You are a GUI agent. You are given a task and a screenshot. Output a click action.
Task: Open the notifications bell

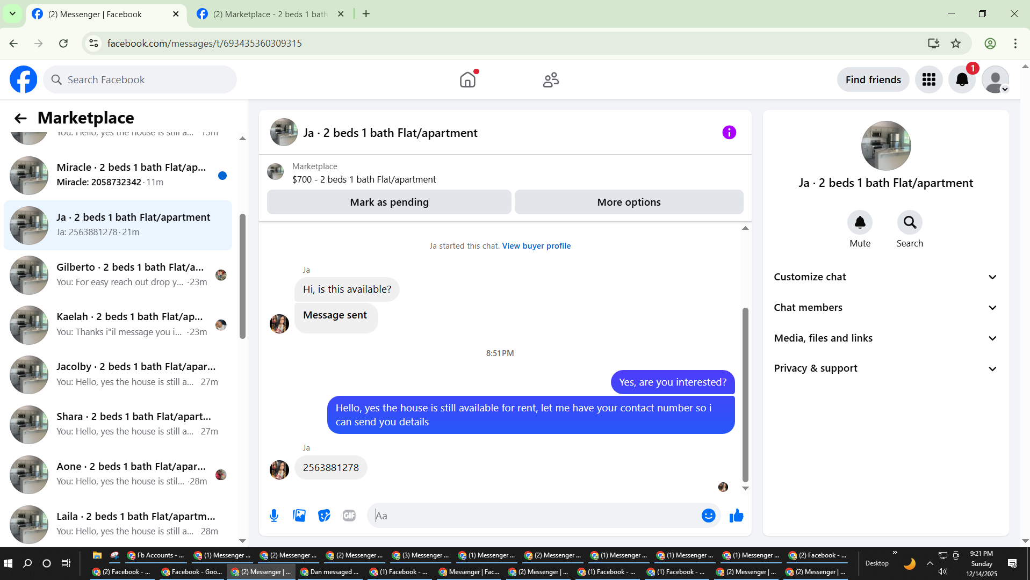962,79
